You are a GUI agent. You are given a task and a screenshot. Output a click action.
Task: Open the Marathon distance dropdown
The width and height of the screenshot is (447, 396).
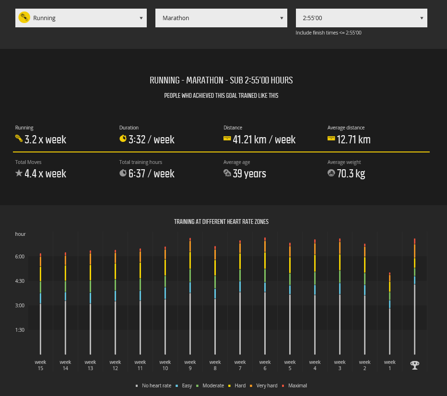click(221, 18)
